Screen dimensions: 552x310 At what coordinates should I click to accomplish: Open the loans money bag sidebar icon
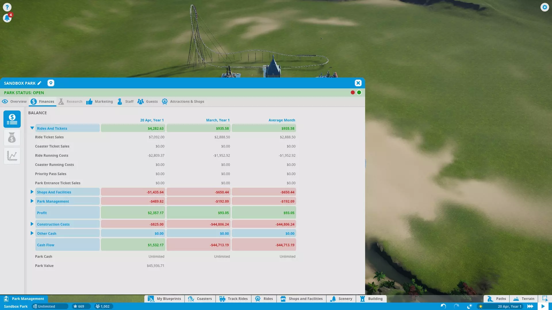(12, 137)
